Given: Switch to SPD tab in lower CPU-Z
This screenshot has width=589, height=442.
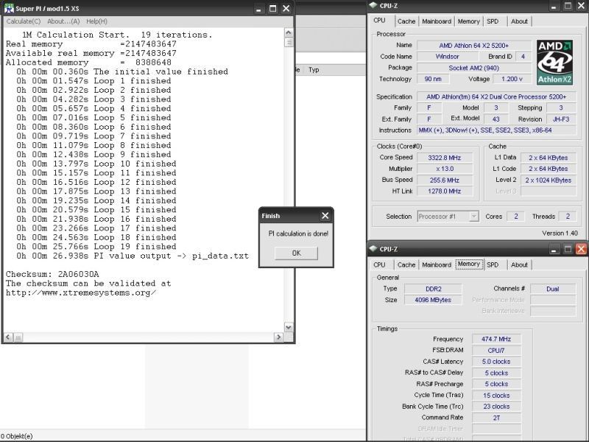Looking at the screenshot, I should click(493, 265).
